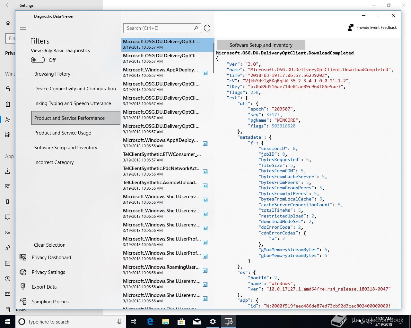Click sampling chart icon beside Microsoft.Windows.AppXDeploy 10:06:57

[x=205, y=73]
